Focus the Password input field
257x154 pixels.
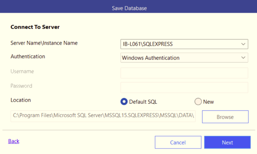184,88
